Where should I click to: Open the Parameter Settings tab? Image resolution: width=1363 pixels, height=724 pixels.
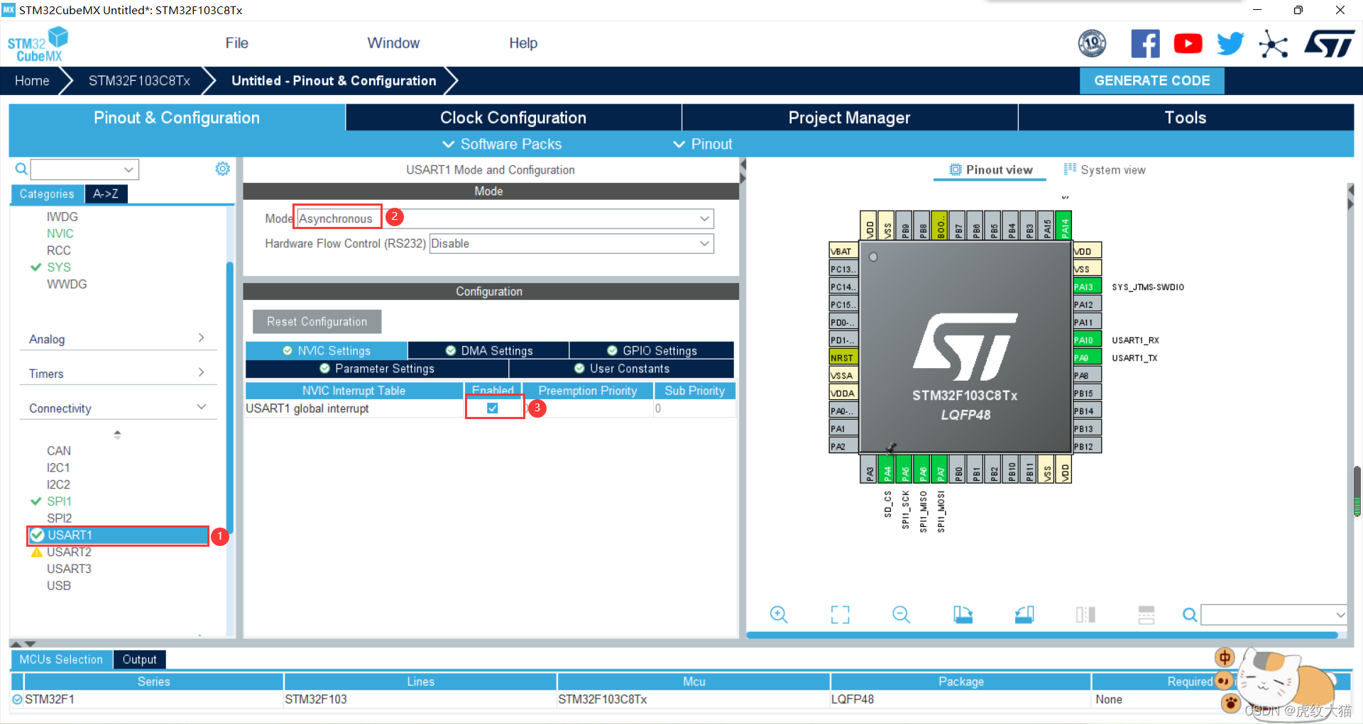click(x=377, y=369)
